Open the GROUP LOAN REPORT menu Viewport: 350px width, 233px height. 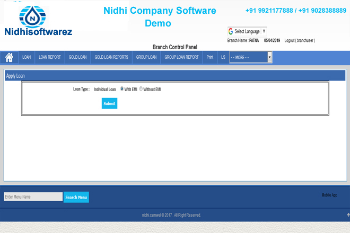click(x=181, y=57)
